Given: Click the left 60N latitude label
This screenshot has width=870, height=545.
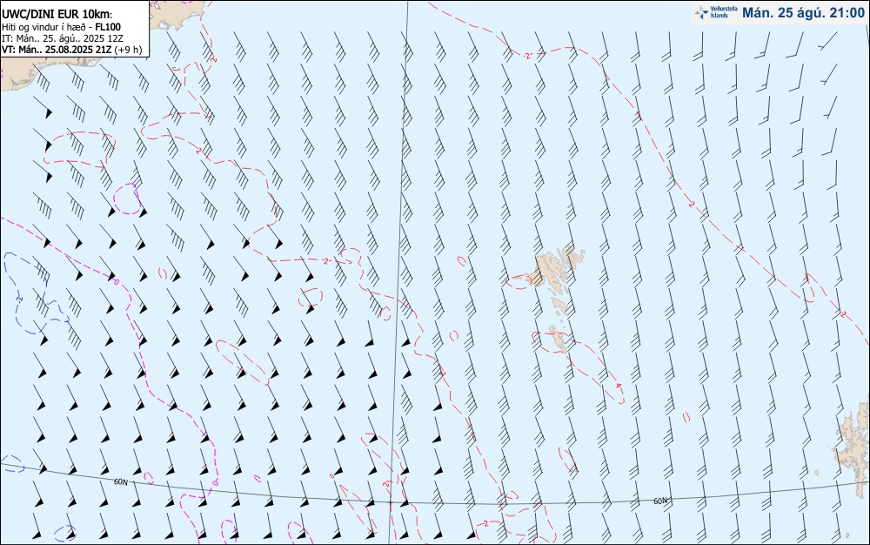Looking at the screenshot, I should click(x=120, y=482).
